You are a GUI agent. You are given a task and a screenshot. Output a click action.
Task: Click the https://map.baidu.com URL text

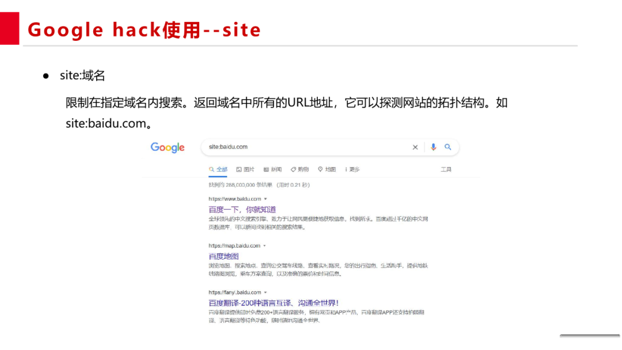coord(234,246)
